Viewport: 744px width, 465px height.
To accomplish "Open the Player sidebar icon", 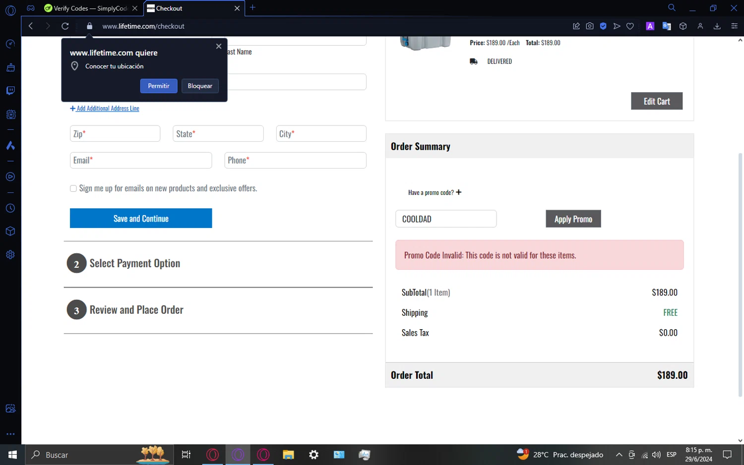I will pyautogui.click(x=10, y=177).
